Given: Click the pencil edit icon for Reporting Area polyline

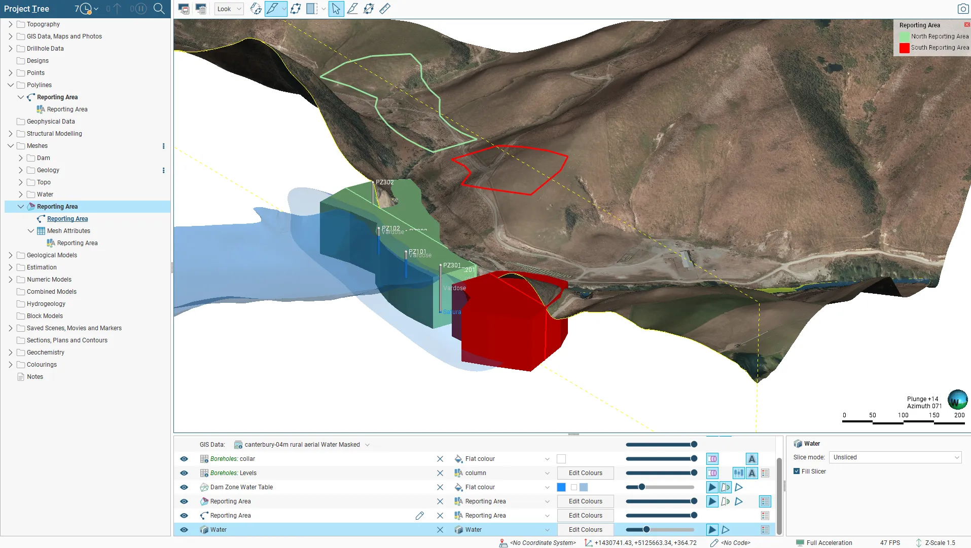Looking at the screenshot, I should click(419, 515).
